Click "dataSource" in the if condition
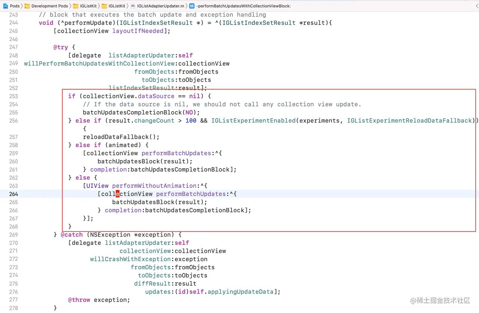This screenshot has width=479, height=313. coord(156,96)
